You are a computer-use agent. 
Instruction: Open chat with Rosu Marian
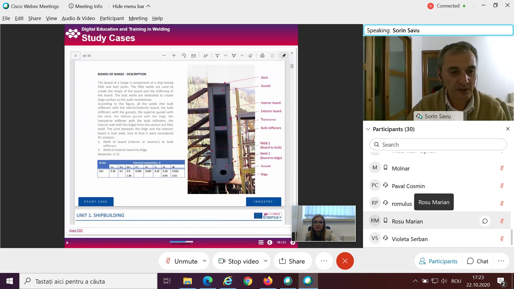coord(485,221)
